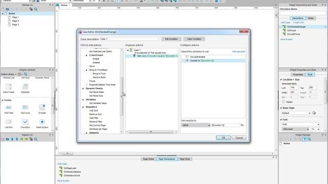Select the Inline Frame widget icon
The width and height of the screenshot is (328, 184).
tap(9, 86)
